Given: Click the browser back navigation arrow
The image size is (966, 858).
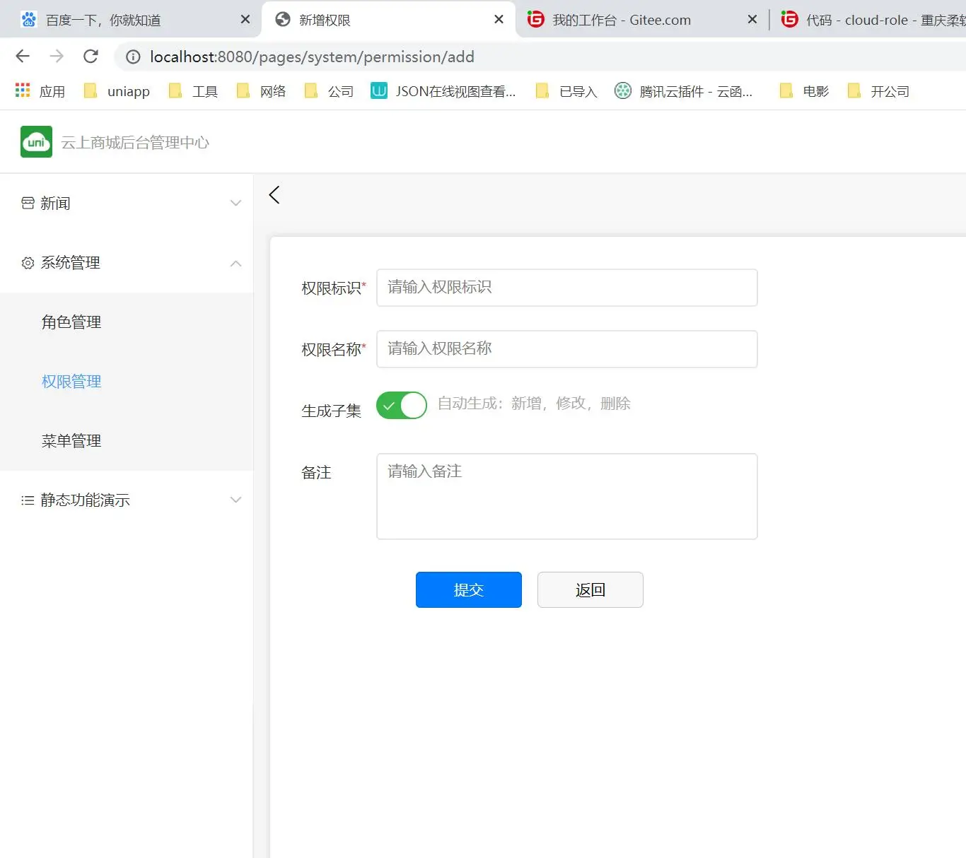Looking at the screenshot, I should [x=23, y=57].
